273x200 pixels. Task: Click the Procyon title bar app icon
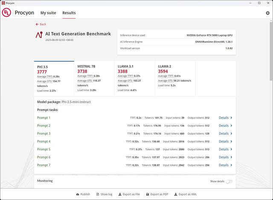point(3,3)
